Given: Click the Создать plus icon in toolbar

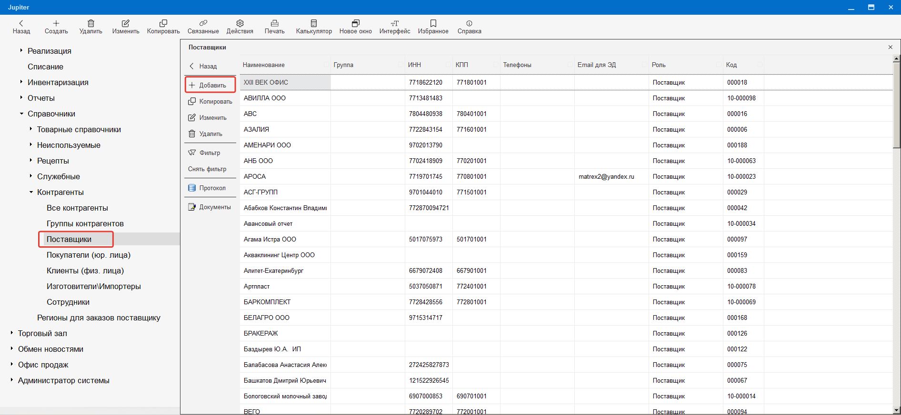Looking at the screenshot, I should [x=56, y=23].
